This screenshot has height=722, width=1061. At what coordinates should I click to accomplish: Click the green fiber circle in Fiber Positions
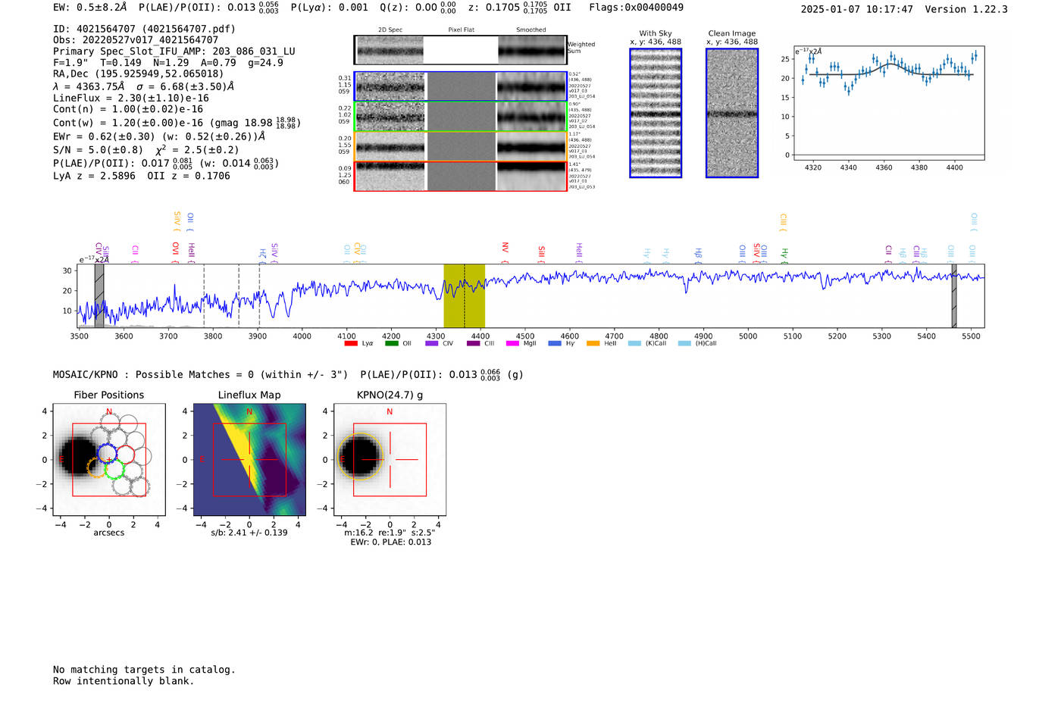(115, 470)
